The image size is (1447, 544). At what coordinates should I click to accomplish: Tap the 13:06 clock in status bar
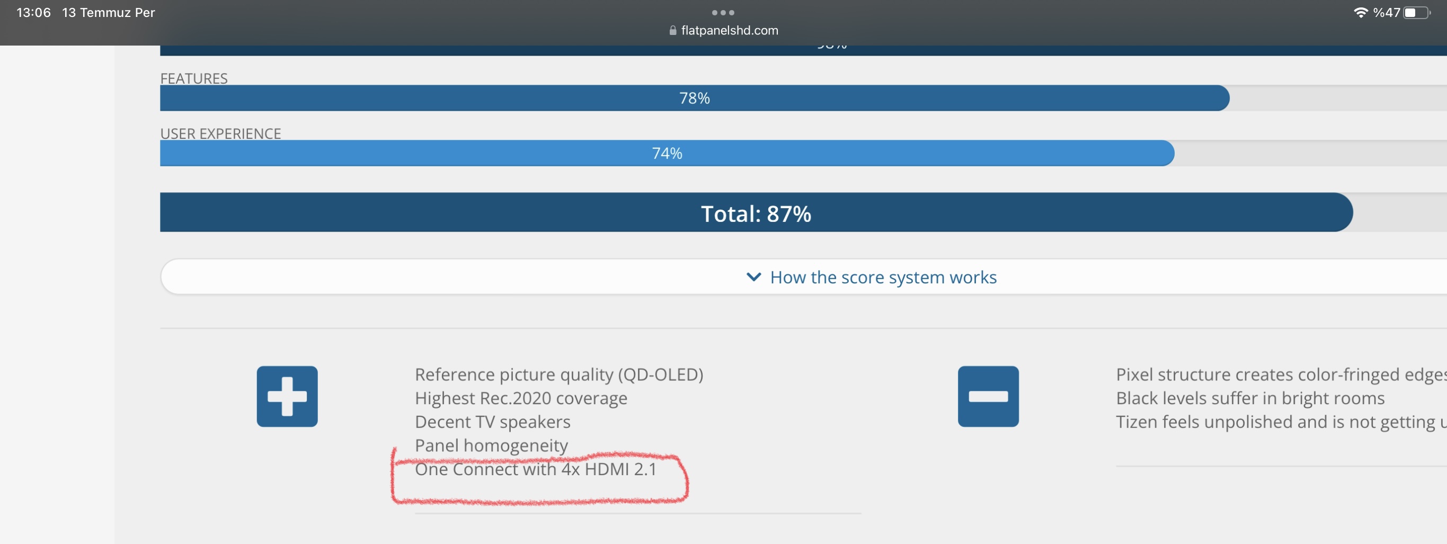coord(34,12)
